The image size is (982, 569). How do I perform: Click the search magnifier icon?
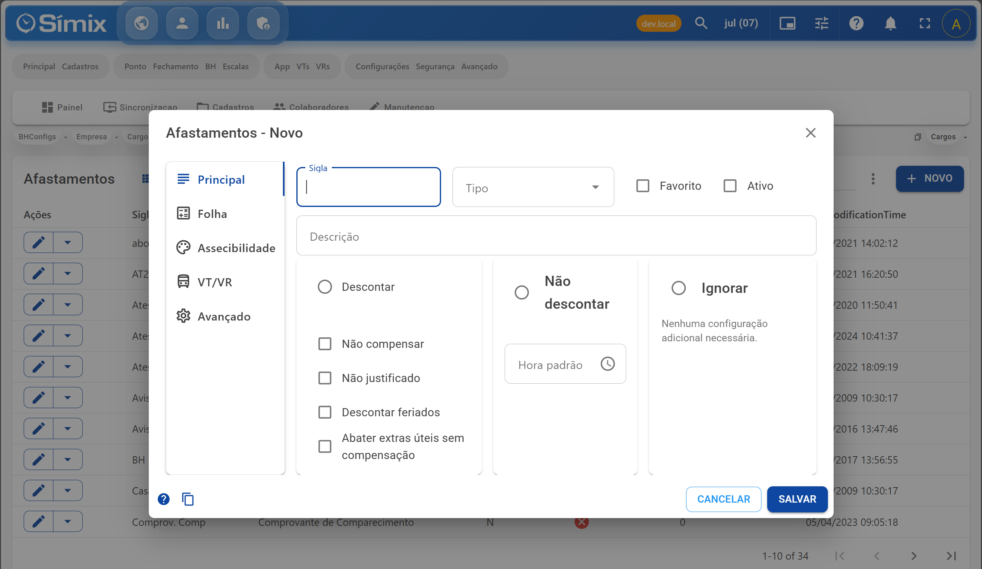(x=701, y=23)
